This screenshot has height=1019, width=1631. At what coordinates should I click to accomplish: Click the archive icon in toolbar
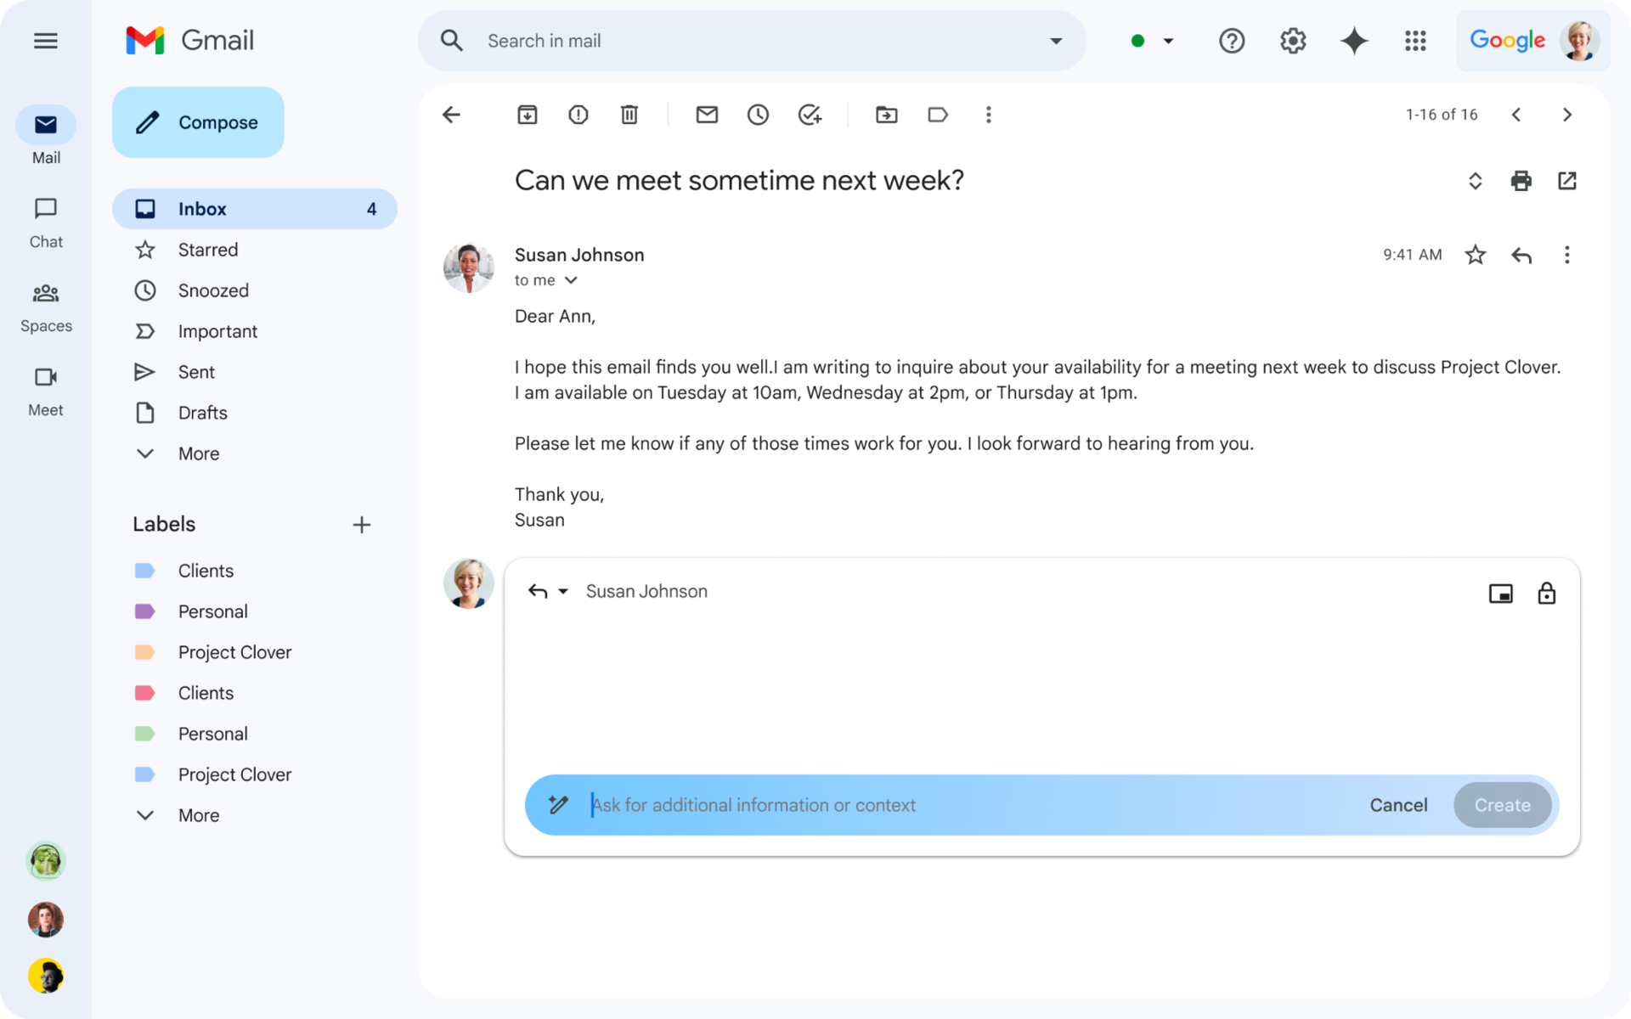(x=528, y=114)
